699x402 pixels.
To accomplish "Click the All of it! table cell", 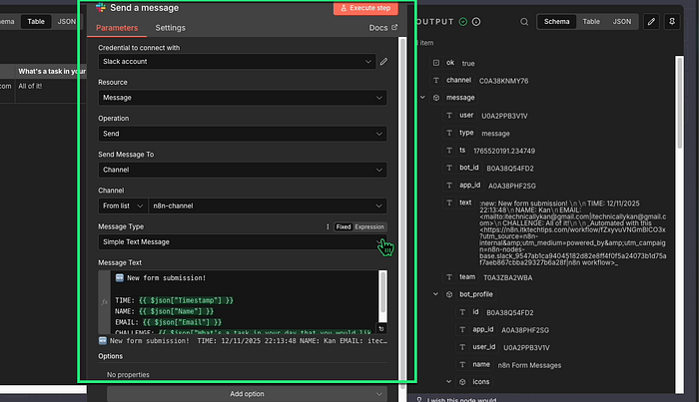I will [x=30, y=86].
